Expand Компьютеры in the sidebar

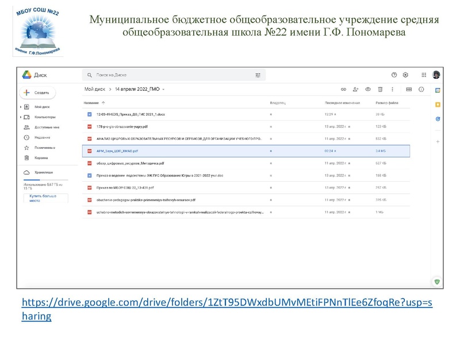20,117
